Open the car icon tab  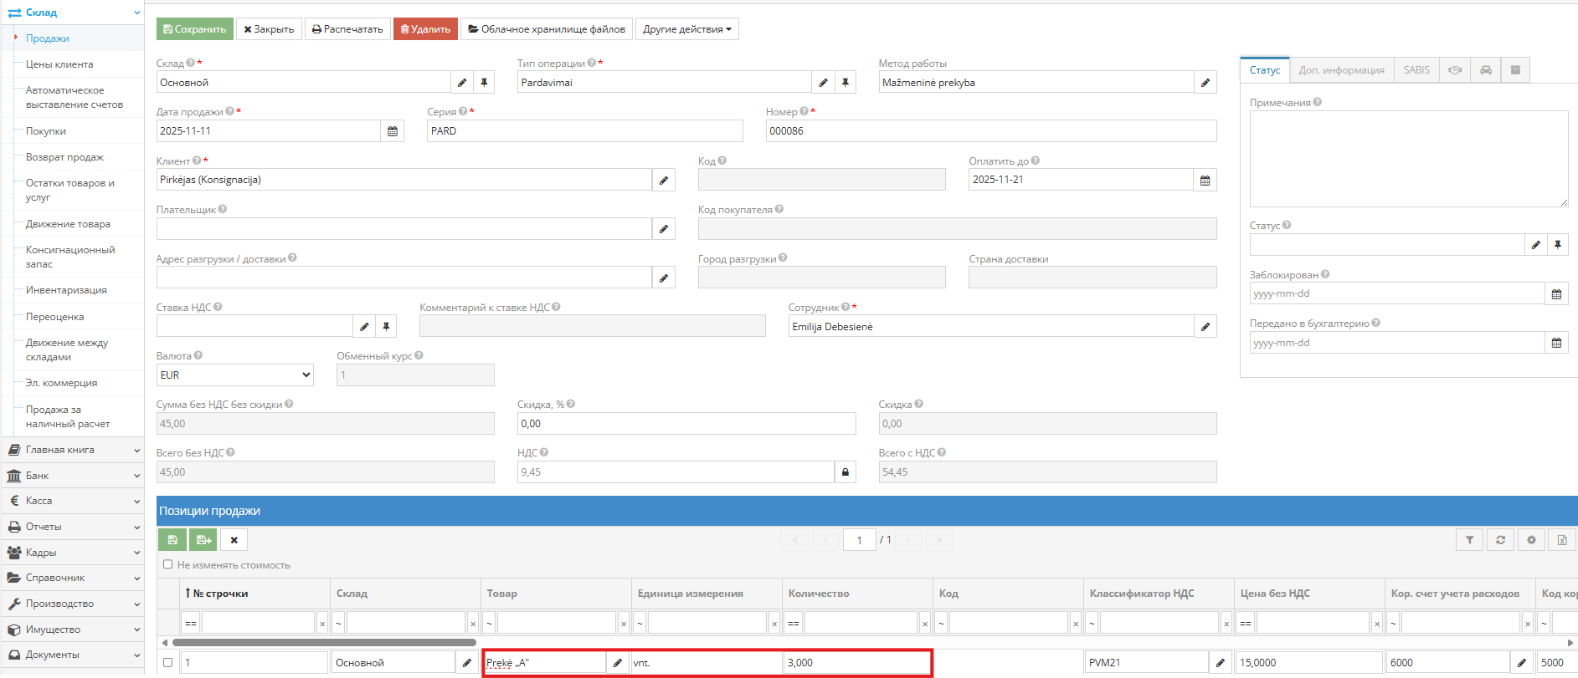coord(1486,70)
